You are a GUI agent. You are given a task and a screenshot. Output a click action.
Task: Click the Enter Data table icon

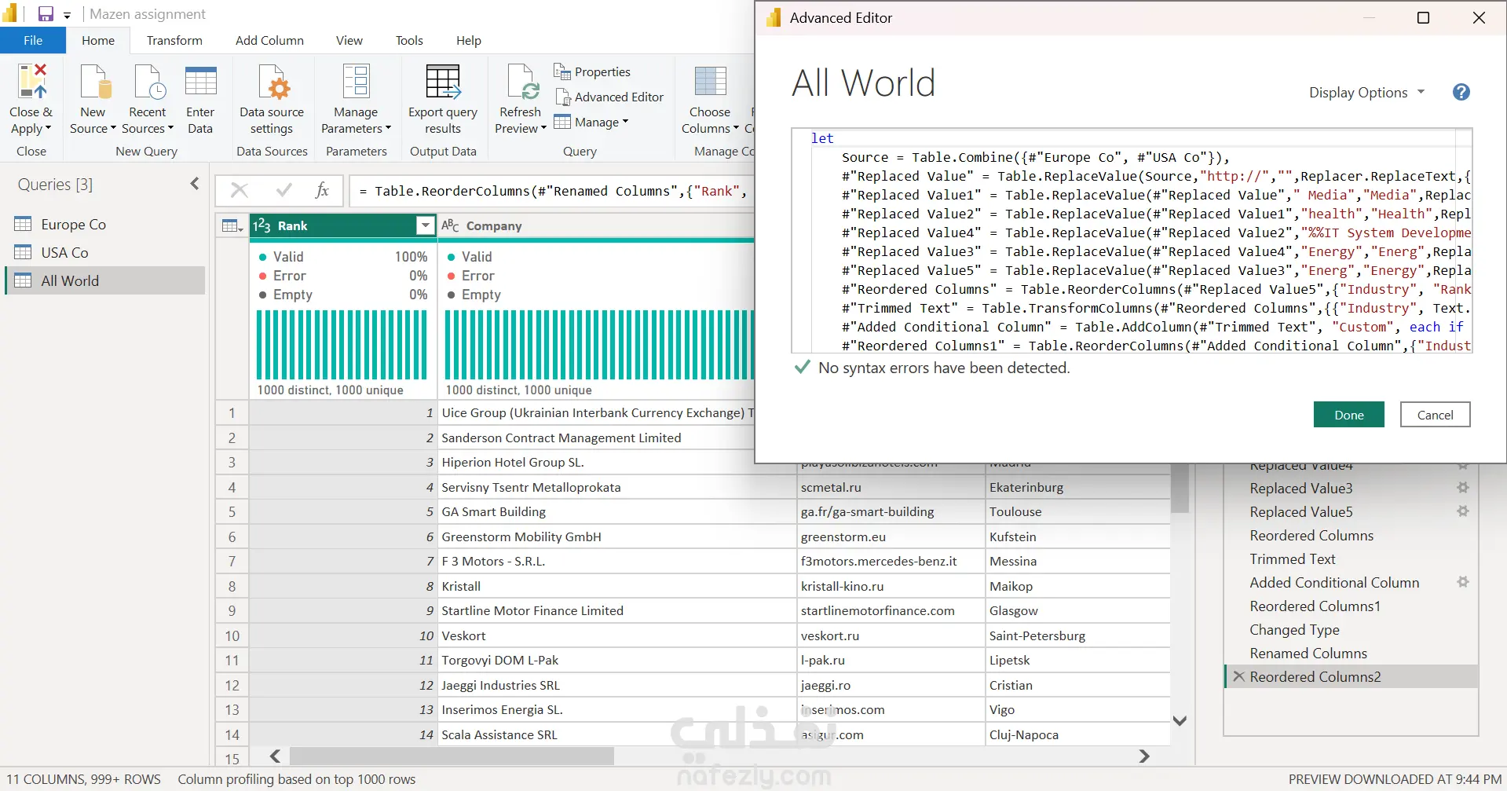(x=200, y=82)
